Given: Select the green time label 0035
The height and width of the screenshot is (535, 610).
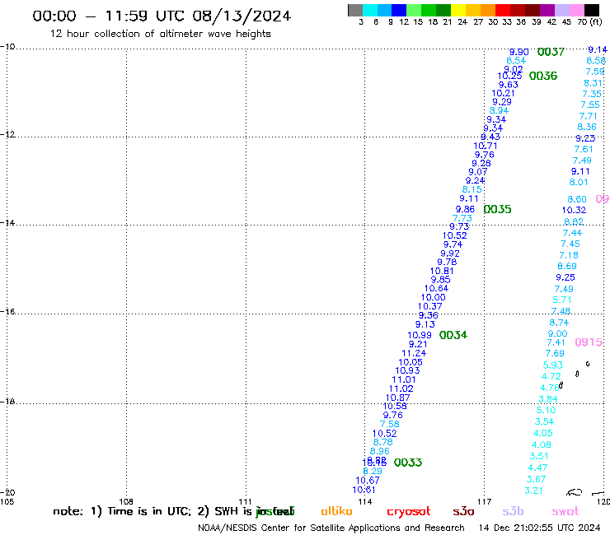Looking at the screenshot, I should (x=497, y=209).
